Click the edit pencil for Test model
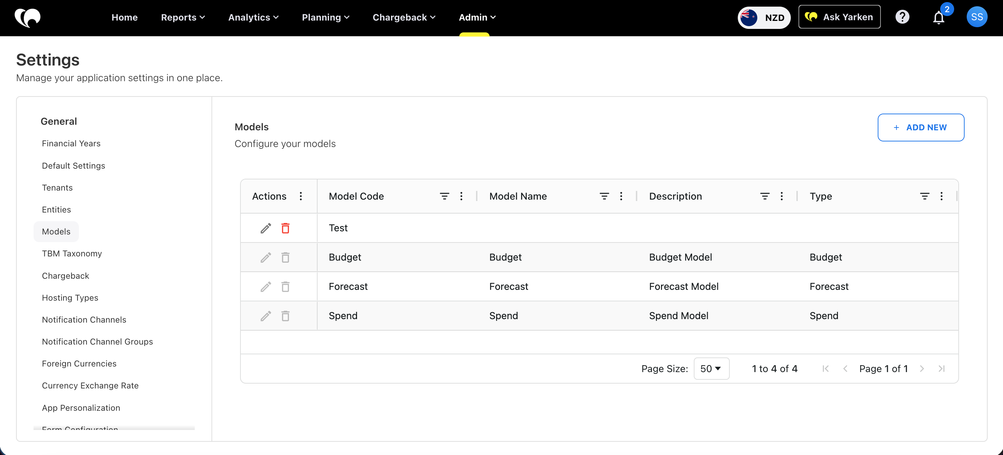The width and height of the screenshot is (1003, 455). tap(266, 228)
